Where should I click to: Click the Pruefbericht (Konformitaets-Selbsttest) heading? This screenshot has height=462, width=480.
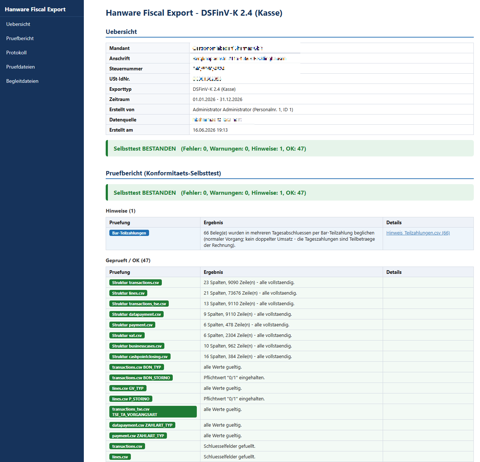coord(163,173)
